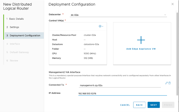Click the Cancel button

click(125, 105)
